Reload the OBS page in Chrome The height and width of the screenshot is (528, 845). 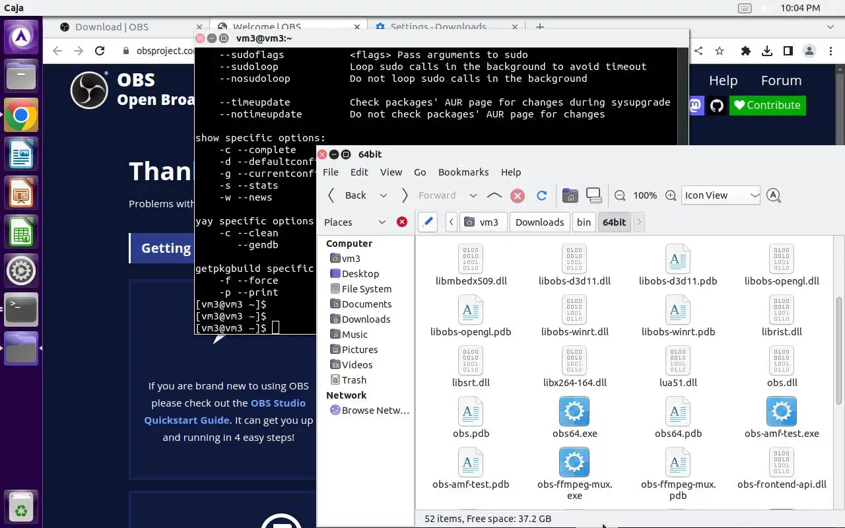[x=100, y=51]
